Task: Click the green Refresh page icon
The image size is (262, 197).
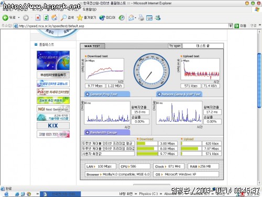Action: pyautogui.click(x=46, y=17)
